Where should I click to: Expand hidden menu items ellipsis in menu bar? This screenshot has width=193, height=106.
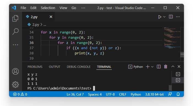(x=83, y=8)
